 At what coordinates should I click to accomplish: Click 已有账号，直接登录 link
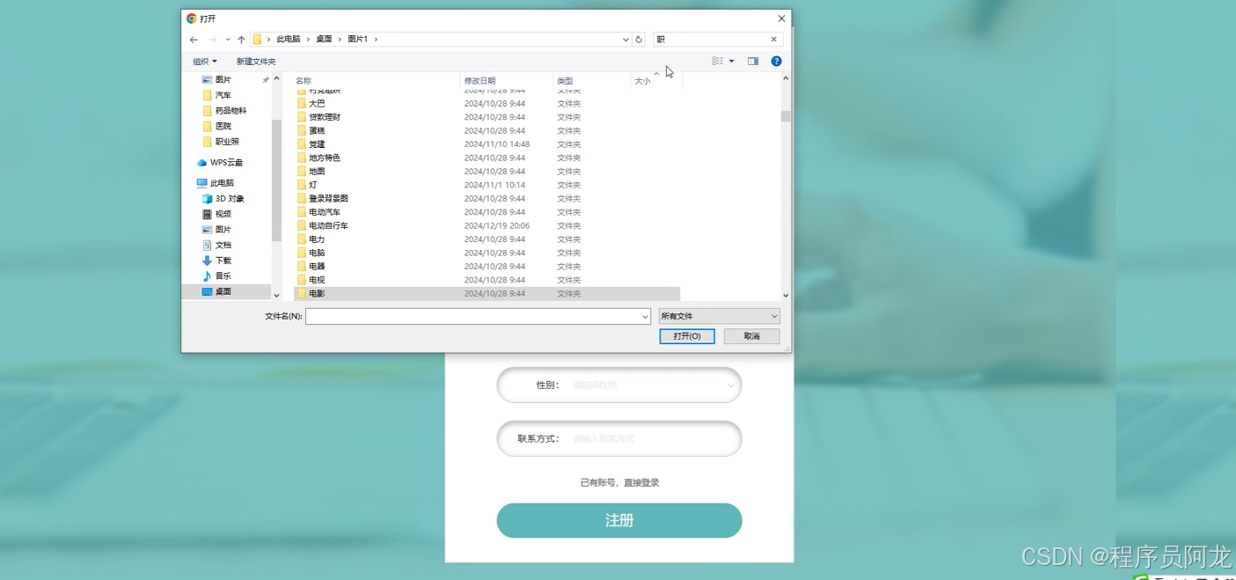[x=619, y=483]
